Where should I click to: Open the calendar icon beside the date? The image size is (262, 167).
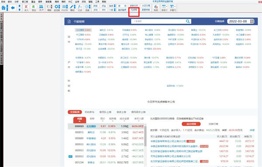[x=252, y=21]
